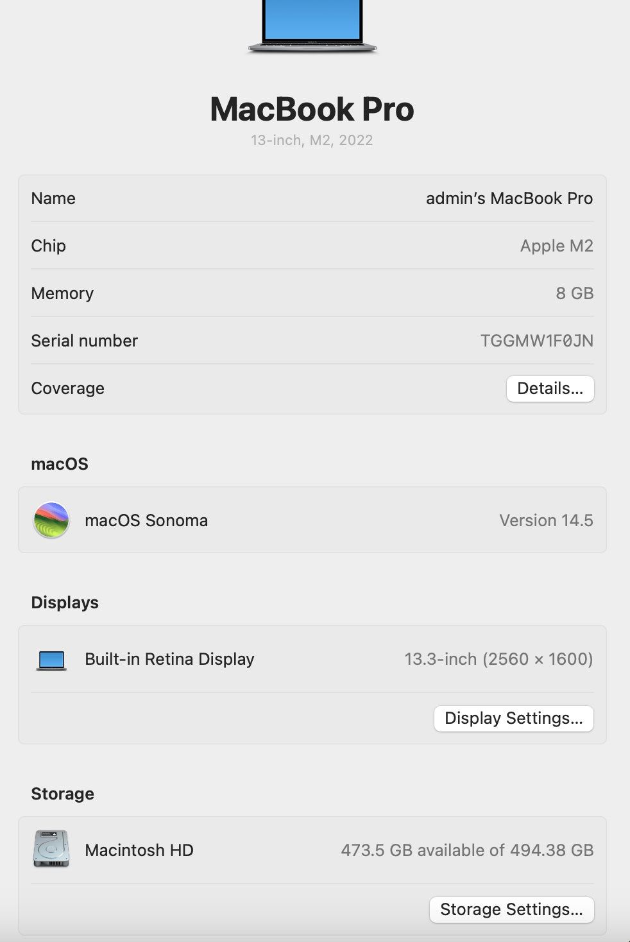Open Display Settings
This screenshot has width=630, height=942.
click(x=513, y=718)
